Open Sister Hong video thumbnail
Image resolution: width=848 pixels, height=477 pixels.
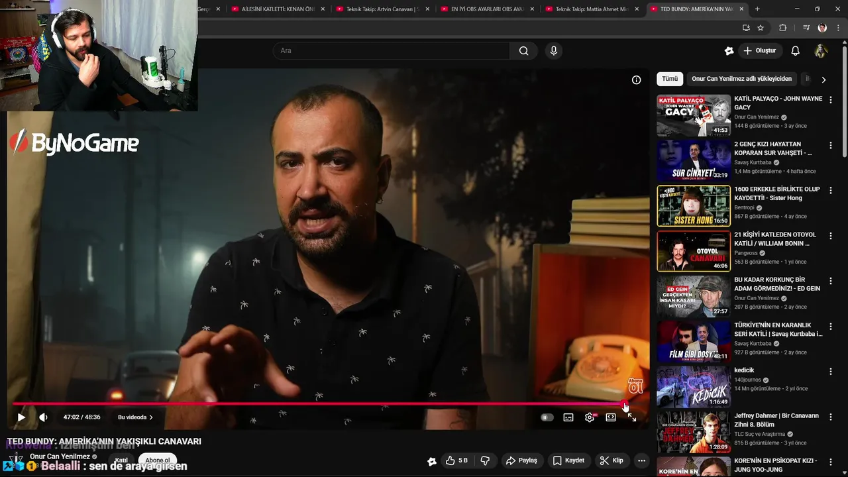(x=694, y=206)
